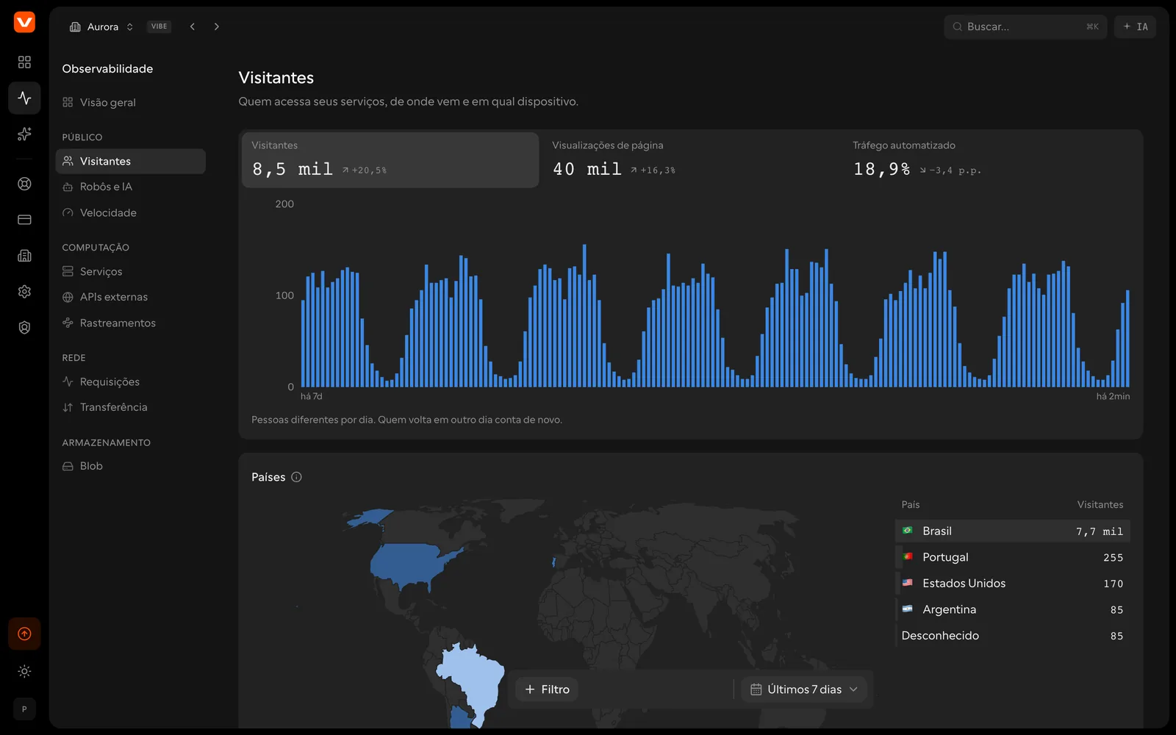Select the Observability pulse icon in the left rail
Screen dimensions: 1176x735
pyautogui.click(x=24, y=98)
